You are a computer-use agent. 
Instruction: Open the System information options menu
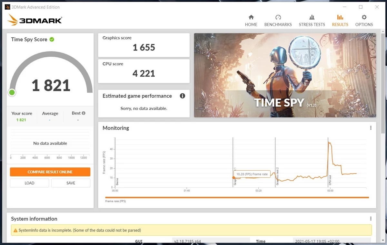pos(371,219)
